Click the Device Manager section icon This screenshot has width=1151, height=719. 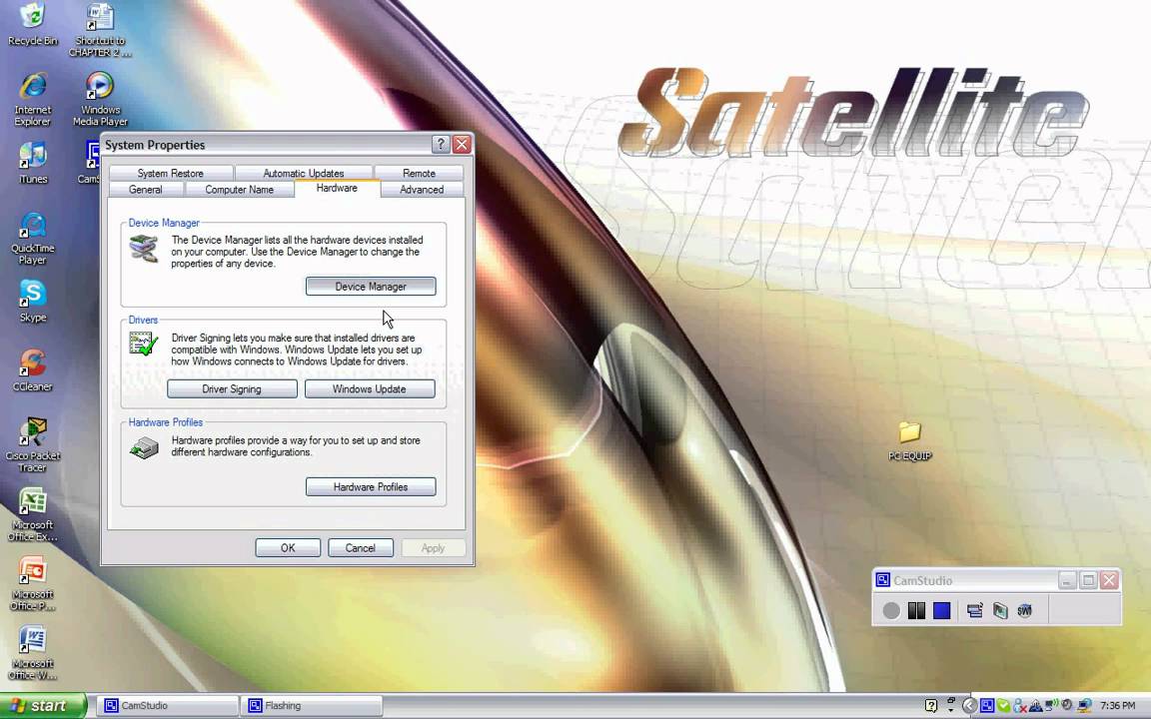click(x=144, y=249)
